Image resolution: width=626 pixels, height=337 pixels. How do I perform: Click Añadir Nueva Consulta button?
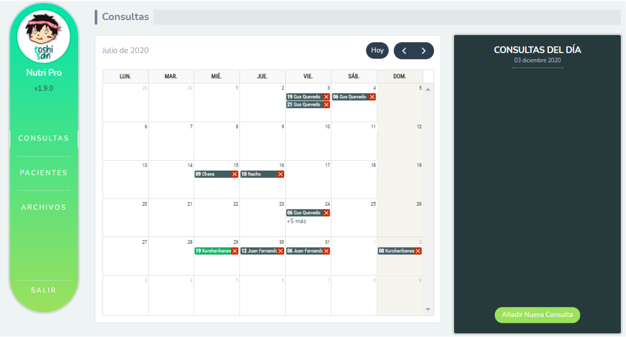point(537,315)
